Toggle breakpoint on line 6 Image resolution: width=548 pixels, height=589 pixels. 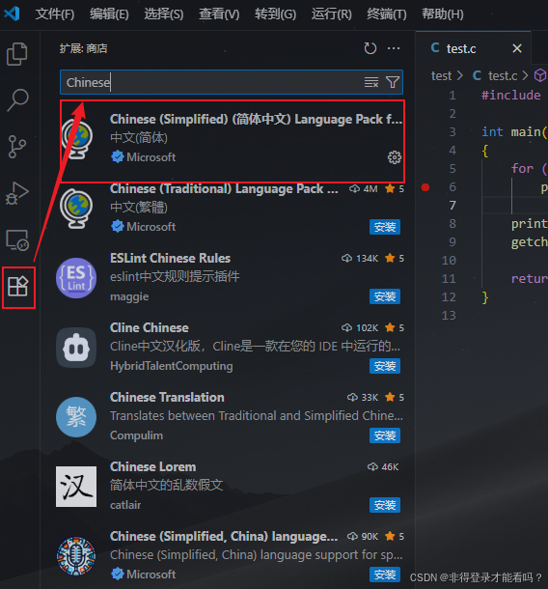click(x=425, y=187)
